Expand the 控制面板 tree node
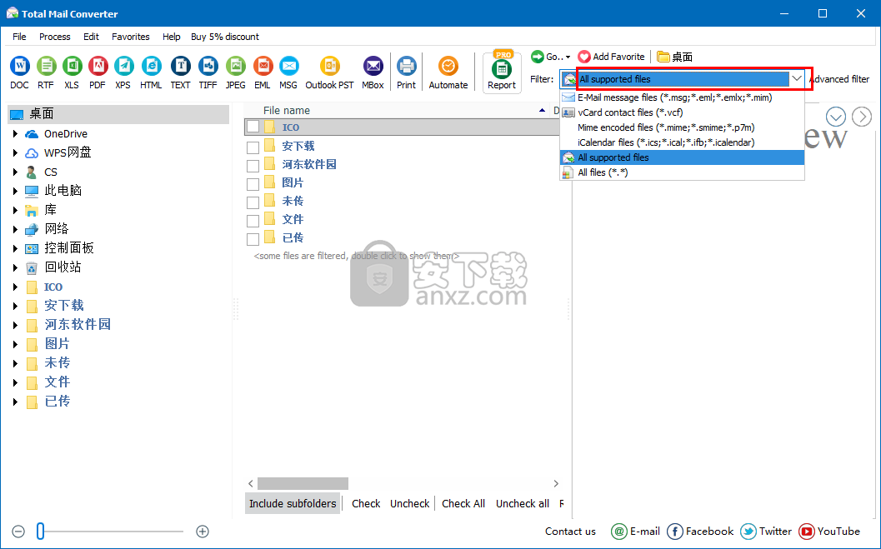881x549 pixels. click(15, 248)
